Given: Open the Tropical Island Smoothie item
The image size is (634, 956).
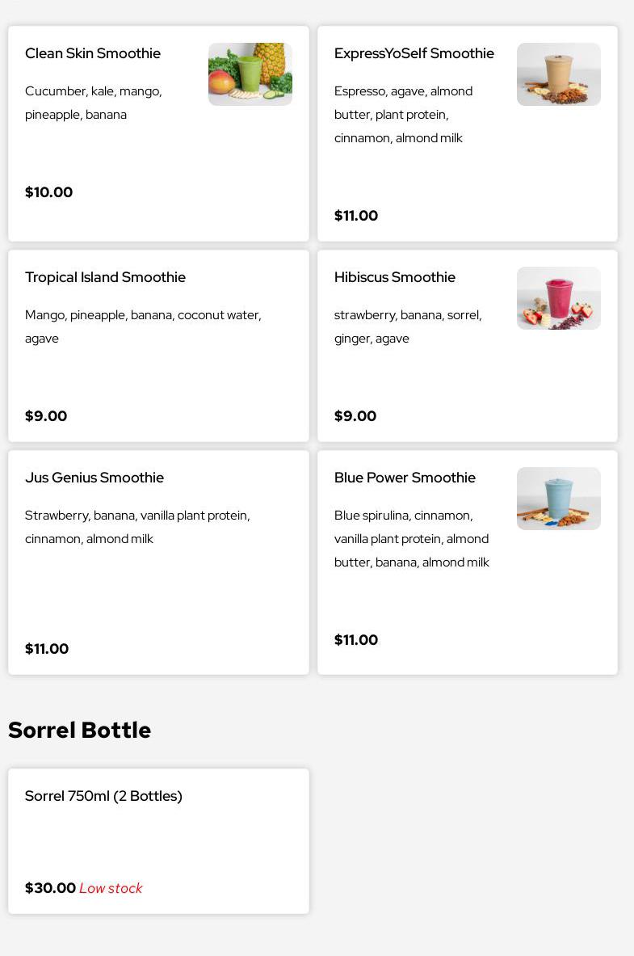Looking at the screenshot, I should (x=105, y=277).
